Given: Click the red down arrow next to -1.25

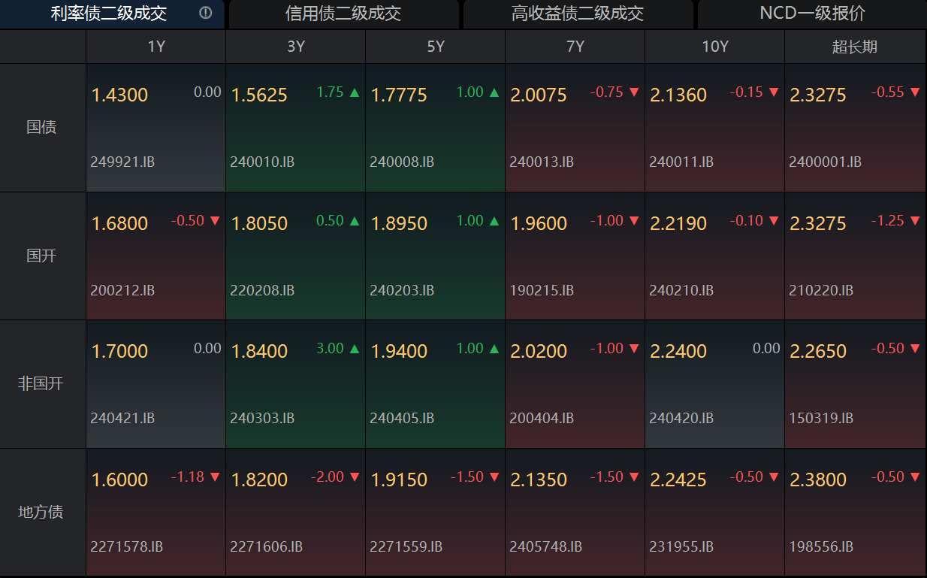Looking at the screenshot, I should (914, 221).
